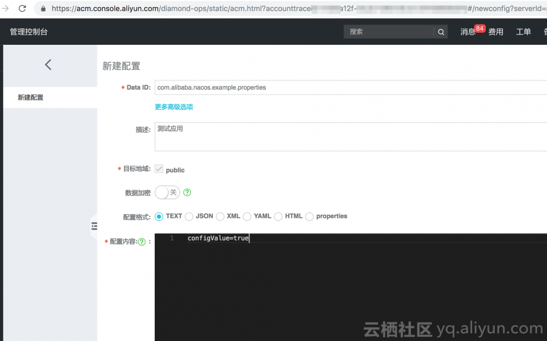
Task: Collapse the sidebar with the left chevron
Action: (x=48, y=64)
